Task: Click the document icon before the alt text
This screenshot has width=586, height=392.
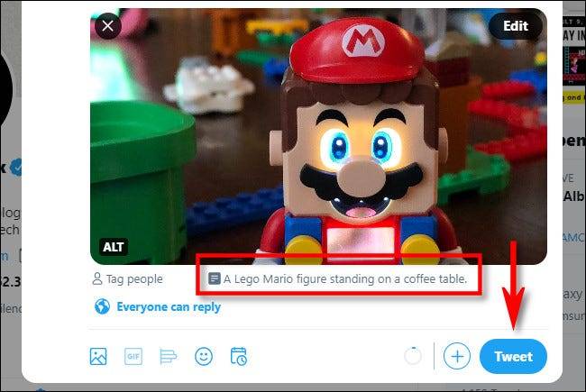Action: coord(214,279)
